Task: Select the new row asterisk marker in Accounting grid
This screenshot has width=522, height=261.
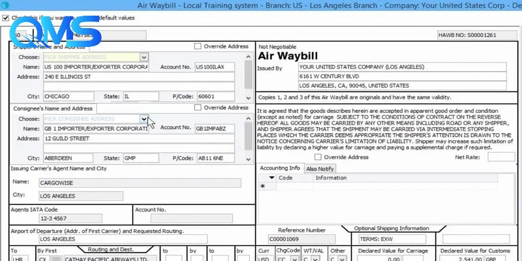Action: click(x=262, y=186)
